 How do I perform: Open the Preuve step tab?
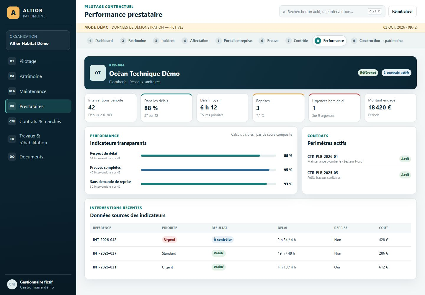coord(269,41)
